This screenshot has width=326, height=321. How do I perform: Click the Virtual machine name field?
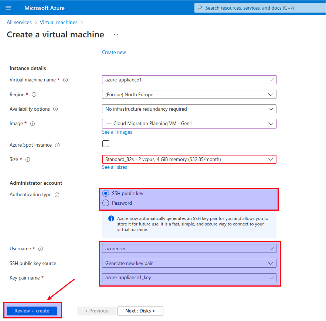point(189,80)
